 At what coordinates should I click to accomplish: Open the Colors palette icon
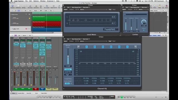(x=155, y=6)
